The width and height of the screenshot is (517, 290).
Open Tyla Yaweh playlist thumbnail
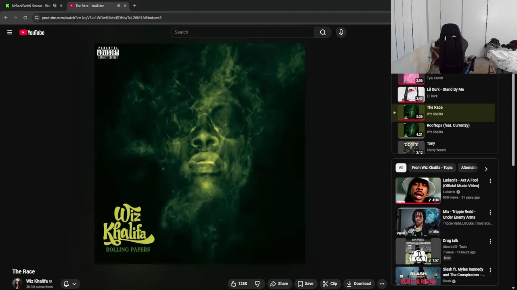click(x=411, y=79)
